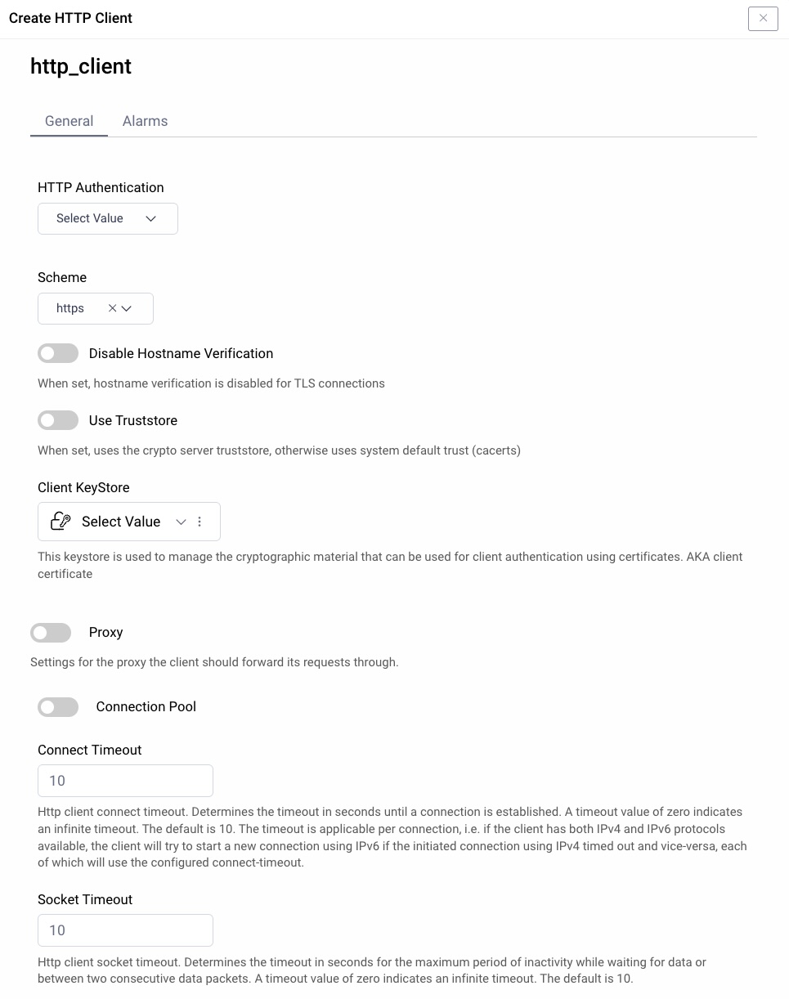Click the Connect Timeout input field

pyautogui.click(x=125, y=781)
